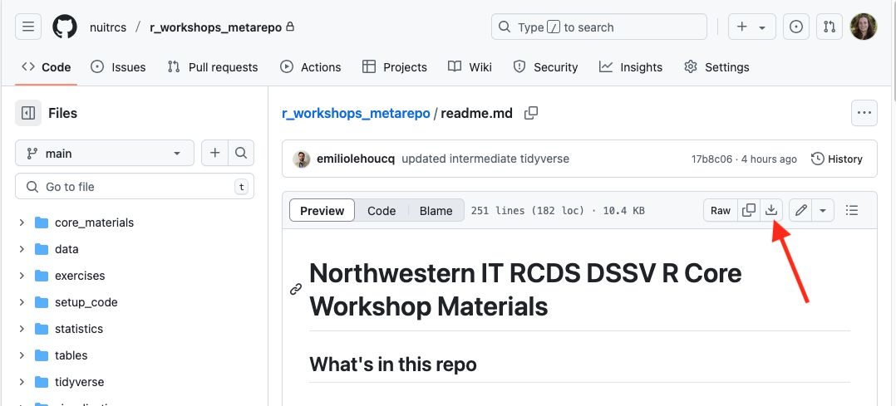The width and height of the screenshot is (896, 406).
Task: Open the data folder
Action: (x=66, y=249)
